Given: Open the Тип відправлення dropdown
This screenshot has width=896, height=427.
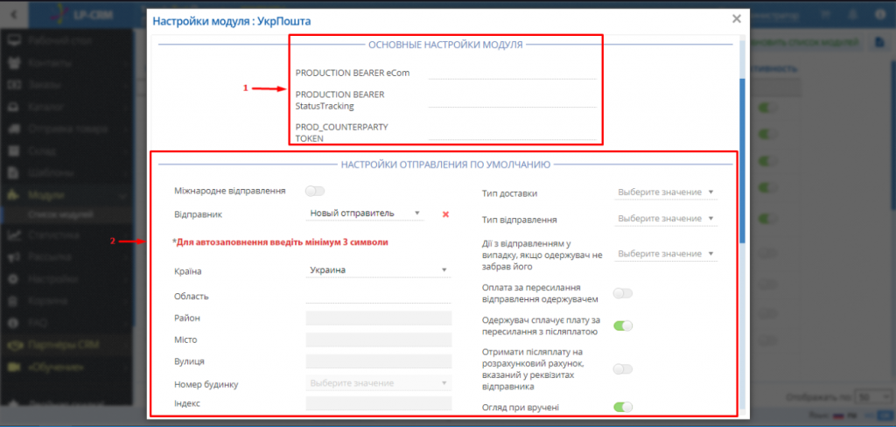Looking at the screenshot, I should tap(666, 219).
